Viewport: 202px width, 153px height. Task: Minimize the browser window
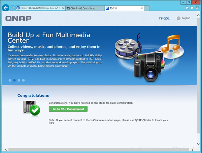[183, 2]
